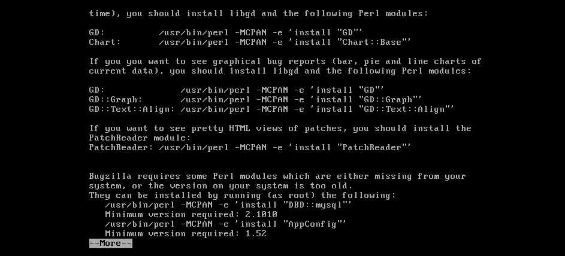The height and width of the screenshot is (256, 565).
Task: Click the line starting with "current data),"
Action: 280,71
